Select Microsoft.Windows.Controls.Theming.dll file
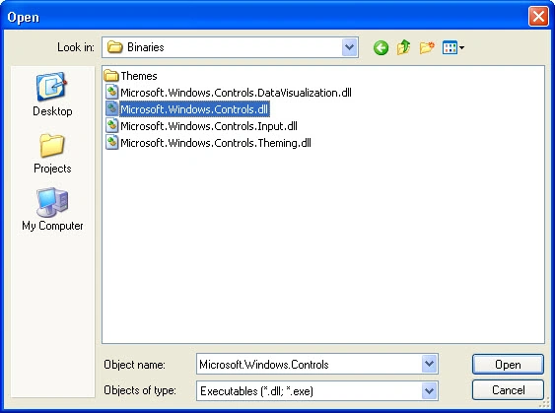 pyautogui.click(x=208, y=143)
